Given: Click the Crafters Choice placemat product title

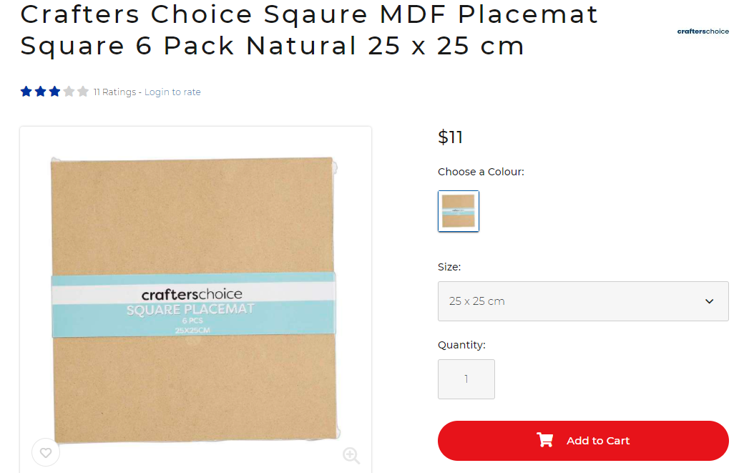Looking at the screenshot, I should click(x=309, y=30).
